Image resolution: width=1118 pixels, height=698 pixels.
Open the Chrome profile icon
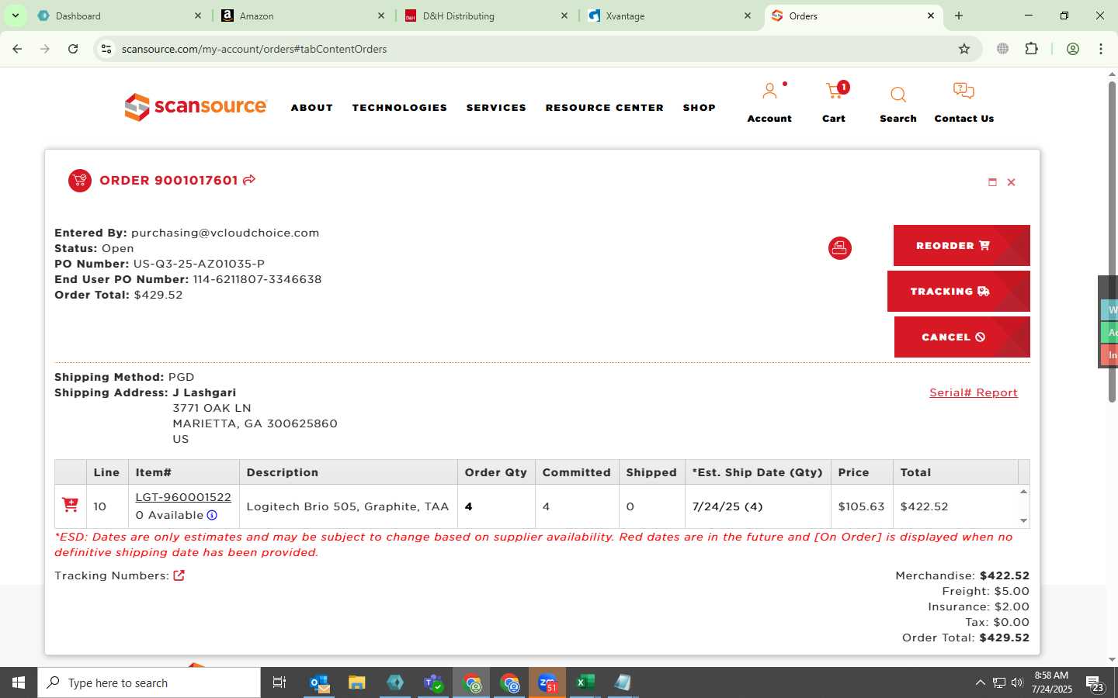click(1073, 49)
